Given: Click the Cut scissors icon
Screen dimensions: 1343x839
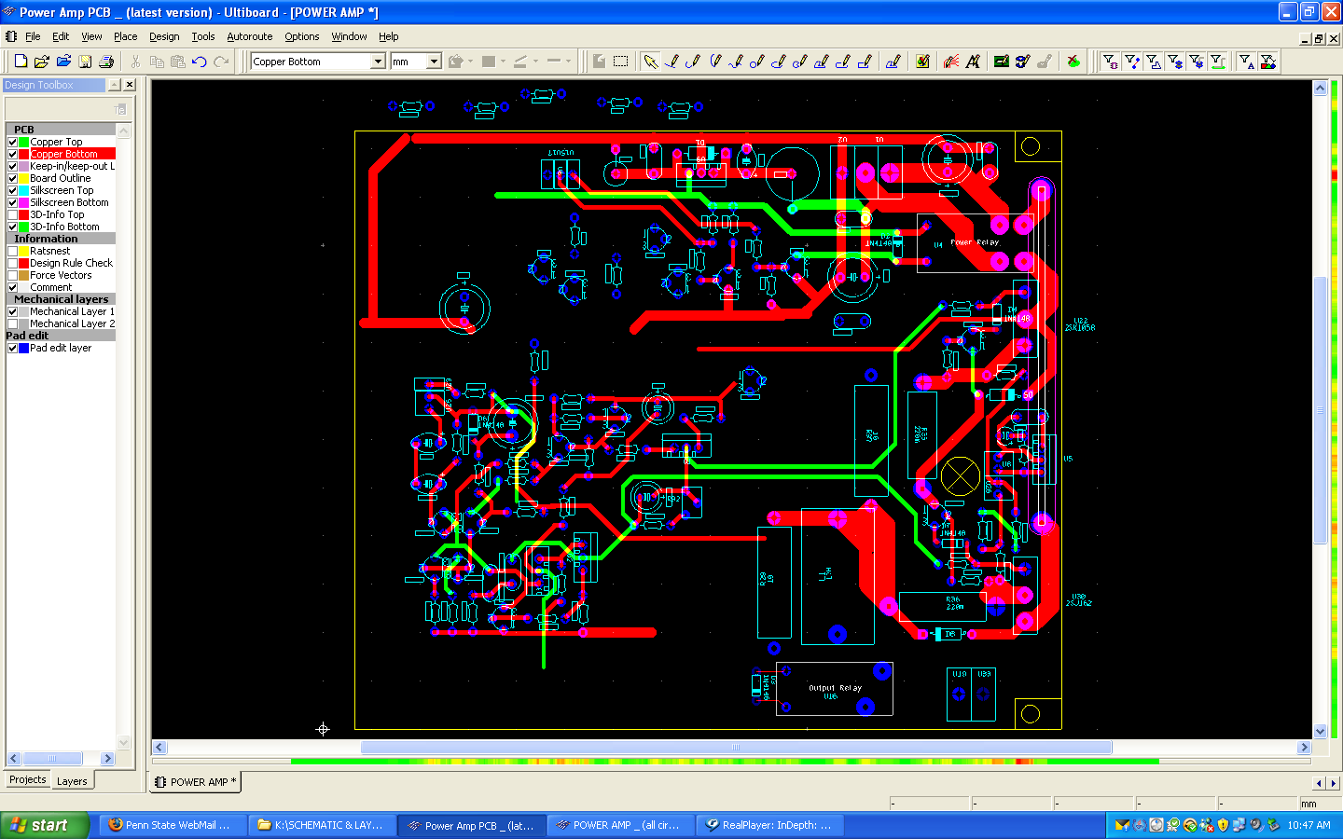Looking at the screenshot, I should click(135, 62).
